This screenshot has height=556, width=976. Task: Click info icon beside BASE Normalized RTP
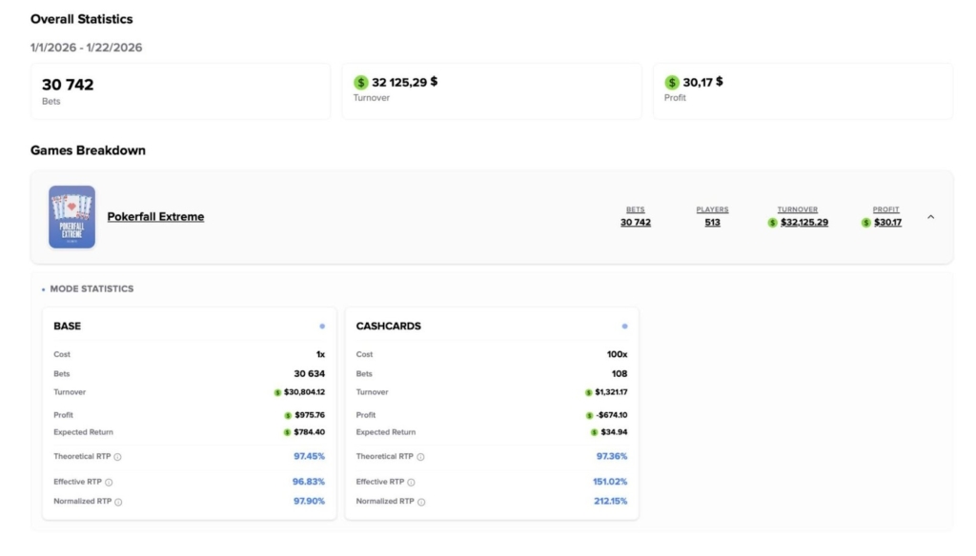point(118,502)
